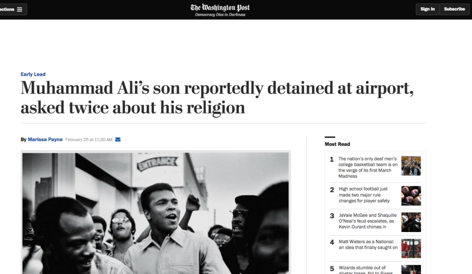Open the Matt Wieters as a National story
The image size is (472, 274).
tap(368, 244)
